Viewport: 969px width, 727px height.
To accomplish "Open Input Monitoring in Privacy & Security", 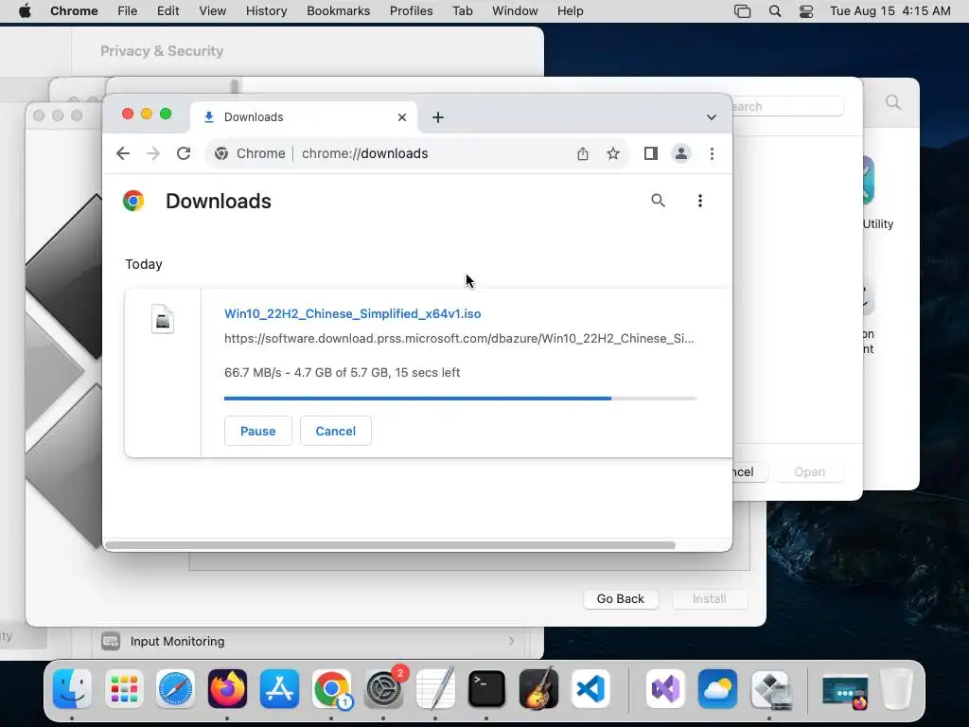I will [309, 641].
